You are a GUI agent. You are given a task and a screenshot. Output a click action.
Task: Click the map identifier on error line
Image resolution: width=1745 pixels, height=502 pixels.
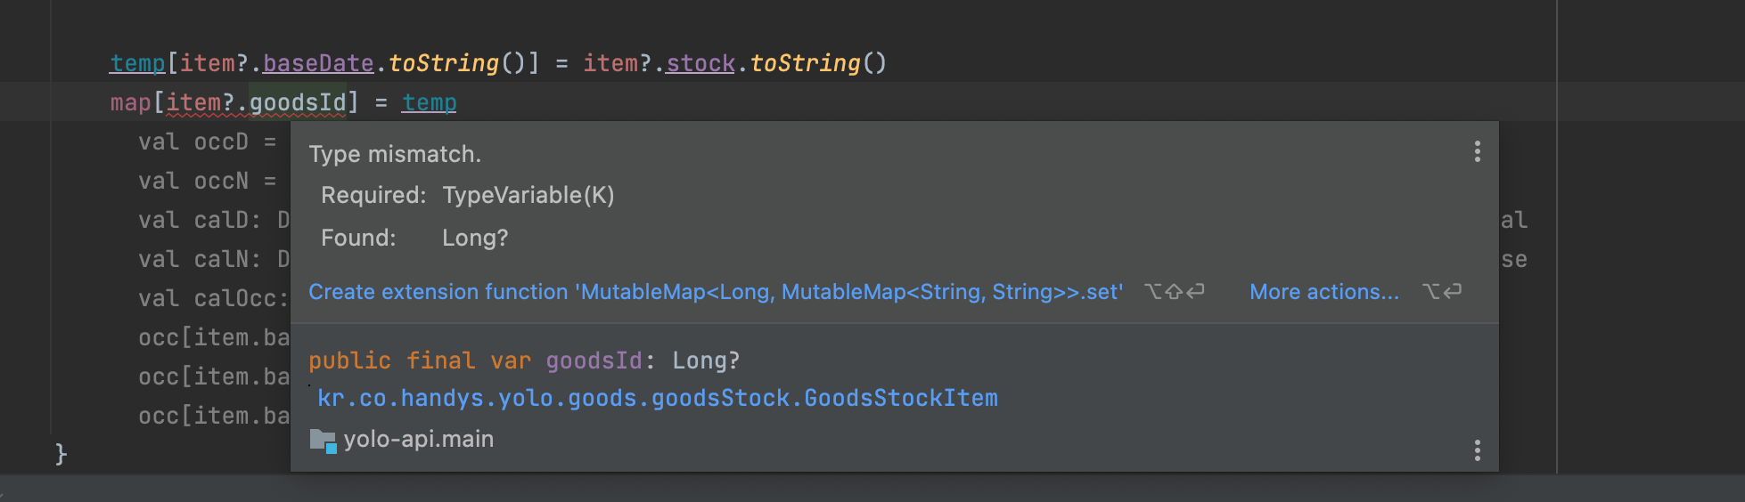click(130, 103)
